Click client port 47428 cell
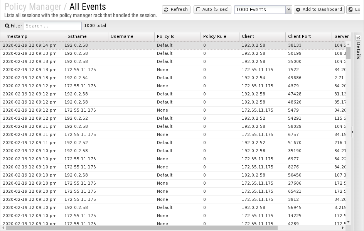 tap(308, 94)
